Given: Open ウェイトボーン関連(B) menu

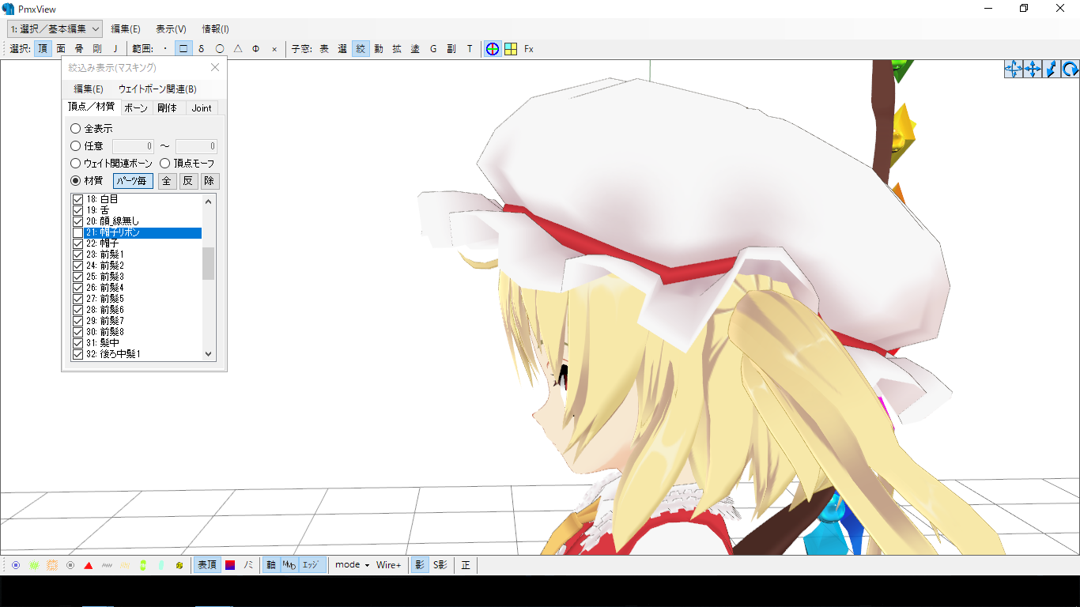Looking at the screenshot, I should coord(157,89).
